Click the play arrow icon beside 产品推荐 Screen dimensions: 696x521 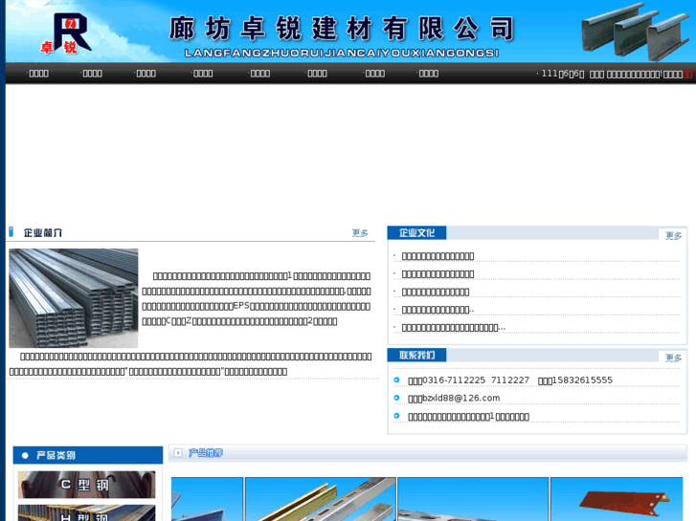pos(178,453)
